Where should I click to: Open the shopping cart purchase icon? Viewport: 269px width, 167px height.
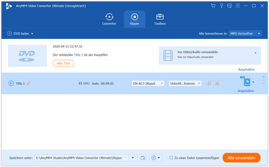[x=213, y=6]
